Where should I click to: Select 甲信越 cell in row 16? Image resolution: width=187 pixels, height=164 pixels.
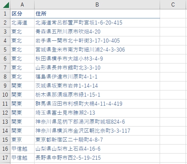tap(22, 149)
